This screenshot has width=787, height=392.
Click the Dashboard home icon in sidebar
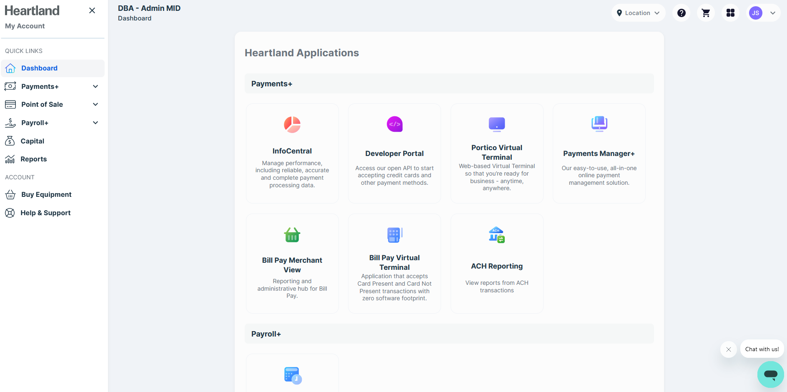coord(10,68)
